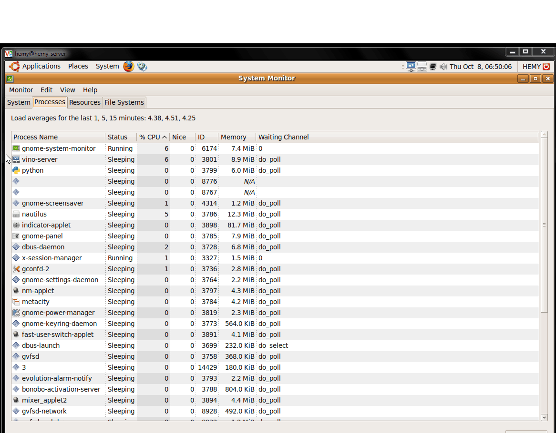Click the remote desktop tray icon
Screen dimensions: 556x433
411,67
